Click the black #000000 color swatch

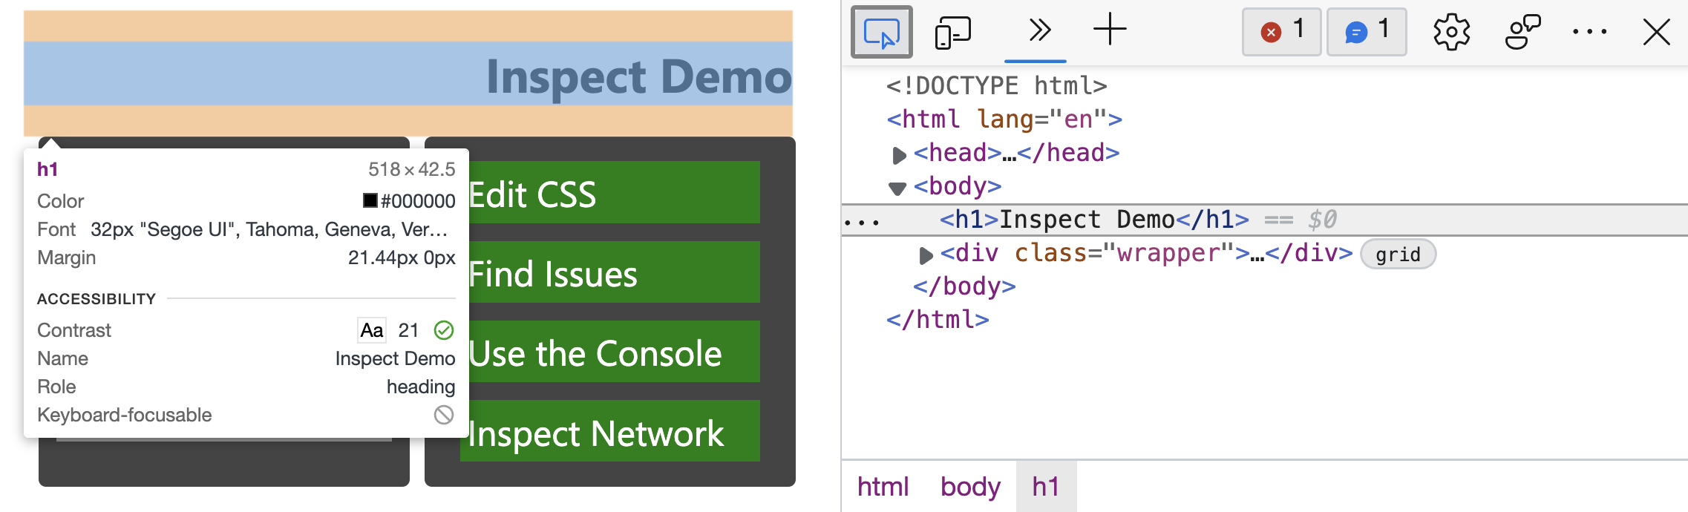(x=370, y=200)
